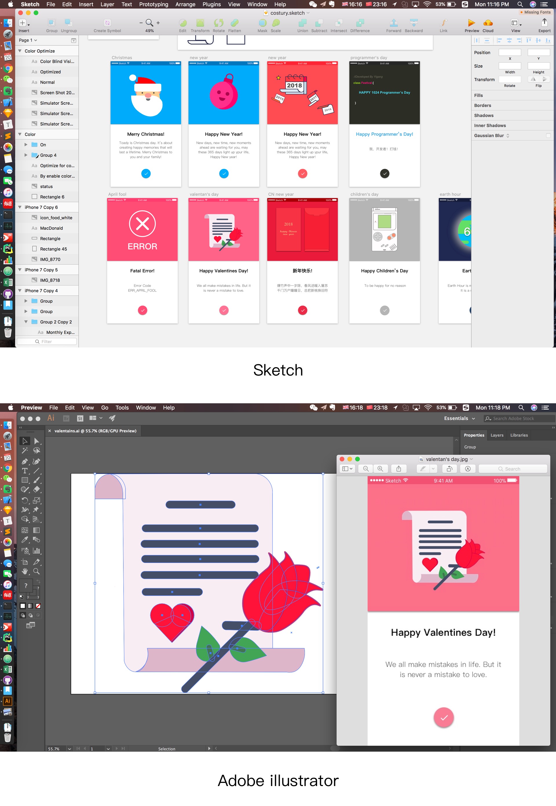Viewport: 556px width, 806px height.
Task: Open the Page 1 dropdown
Action: [28, 41]
